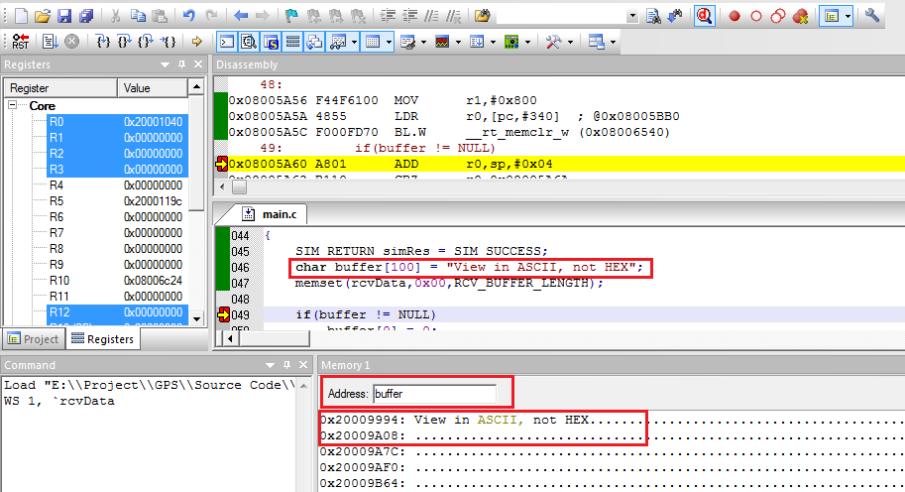Toggle the Start/Stop Debug Session button
This screenshot has width=905, height=492.
tap(704, 16)
